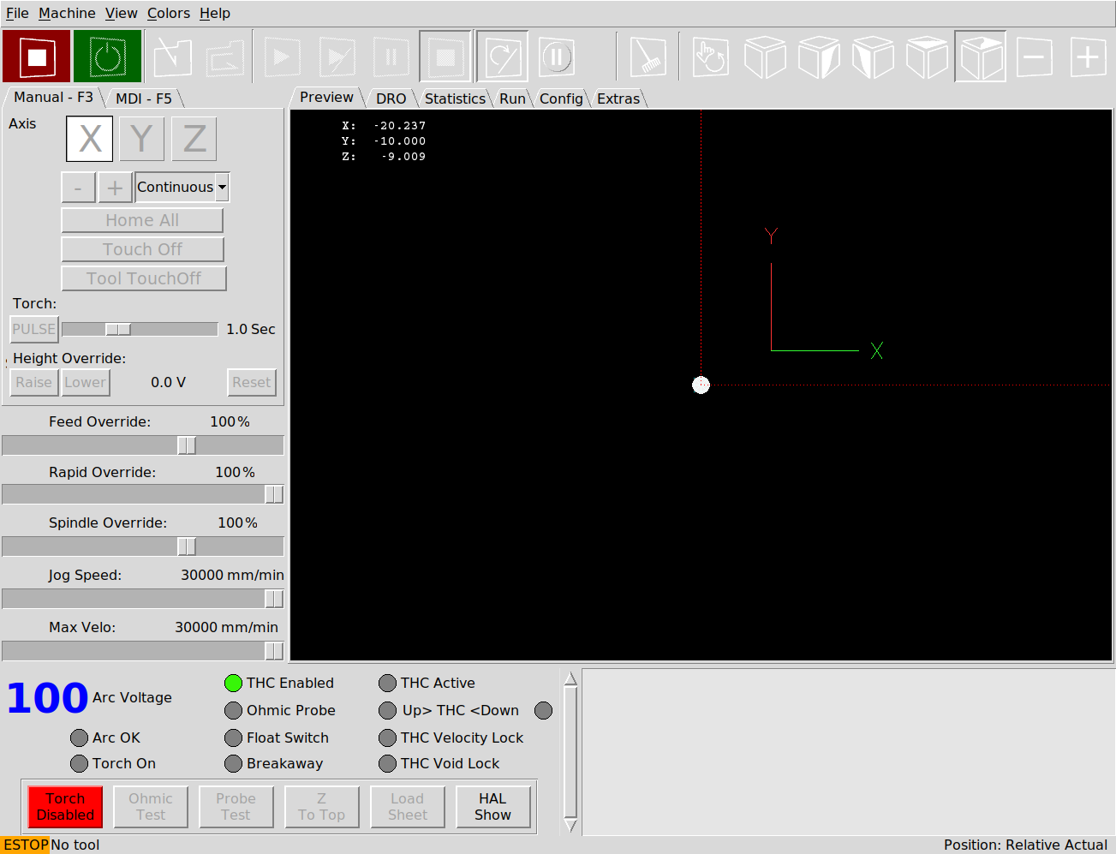Click the Stop program icon
Viewport: 1116px width, 854px height.
(x=445, y=57)
